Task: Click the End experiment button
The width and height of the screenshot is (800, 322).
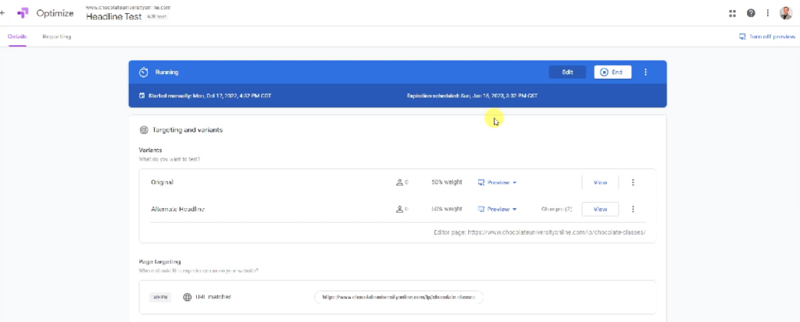Action: pos(612,73)
